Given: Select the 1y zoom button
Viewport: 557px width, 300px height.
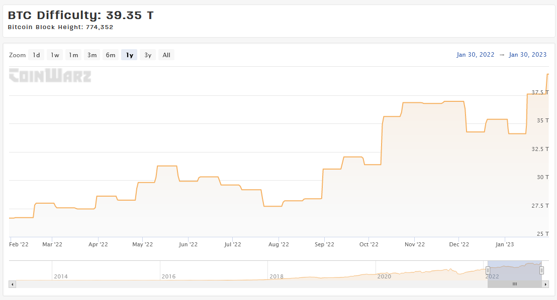Looking at the screenshot, I should [x=129, y=55].
